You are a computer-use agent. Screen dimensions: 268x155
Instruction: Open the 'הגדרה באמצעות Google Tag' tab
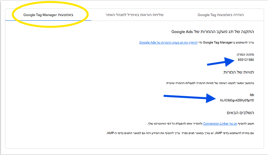coord(221,15)
